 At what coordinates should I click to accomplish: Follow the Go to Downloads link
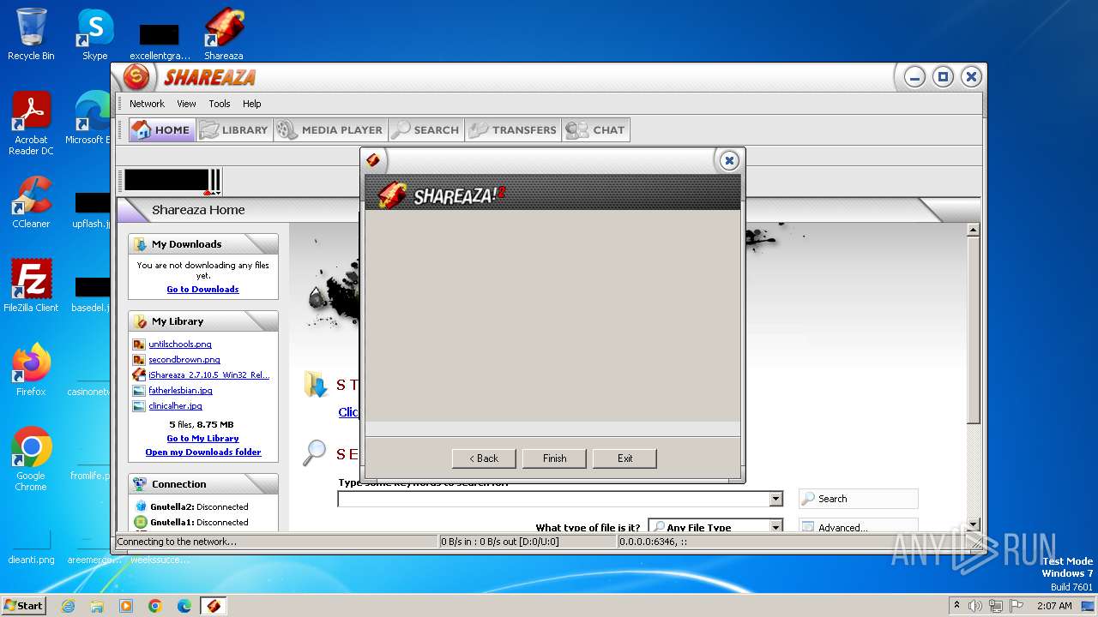(x=202, y=290)
